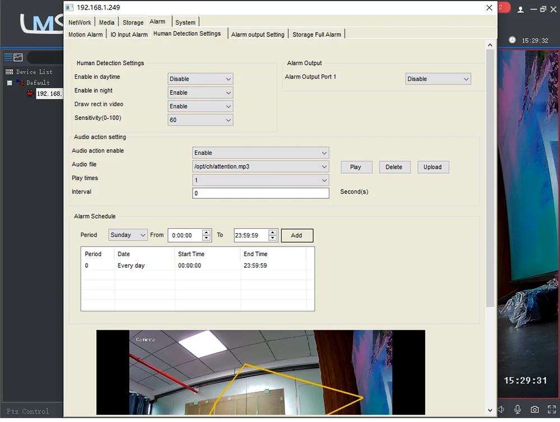Add the alarm schedule period
The height and width of the screenshot is (422, 560).
[297, 235]
